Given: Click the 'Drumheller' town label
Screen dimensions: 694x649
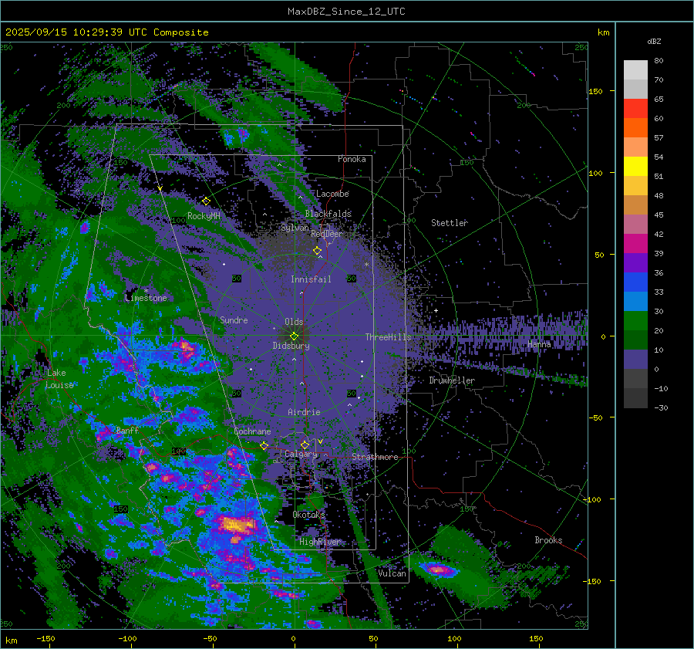Looking at the screenshot, I should pyautogui.click(x=452, y=380).
